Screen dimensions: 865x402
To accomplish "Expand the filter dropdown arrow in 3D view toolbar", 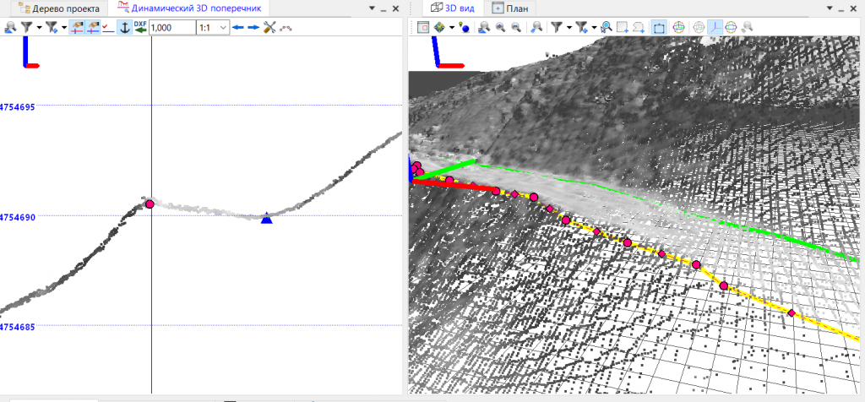I will (569, 28).
